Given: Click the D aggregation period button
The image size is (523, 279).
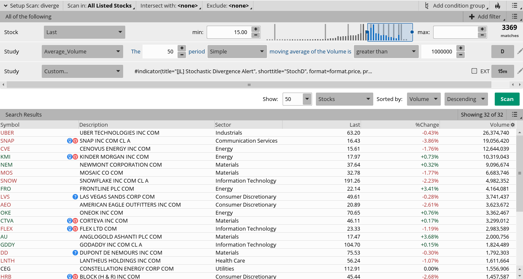Looking at the screenshot, I should (x=502, y=52).
